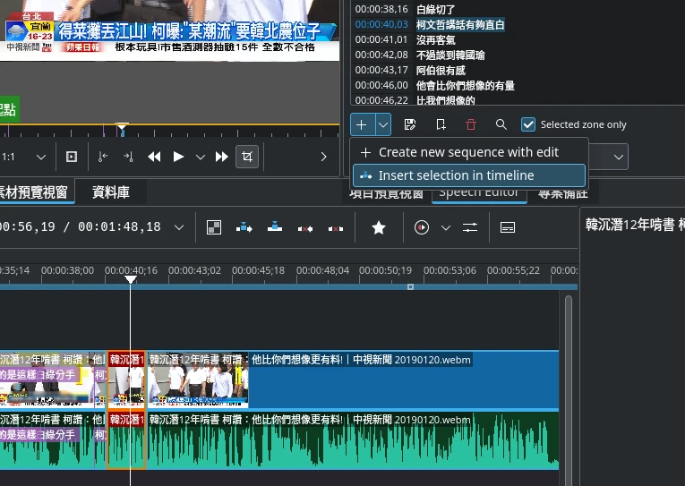685x486 pixels.
Task: Click the timeline vertical scrollbar
Action: point(567,376)
